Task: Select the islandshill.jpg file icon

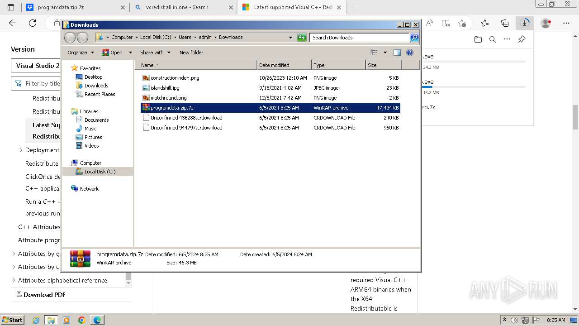Action: (x=146, y=88)
